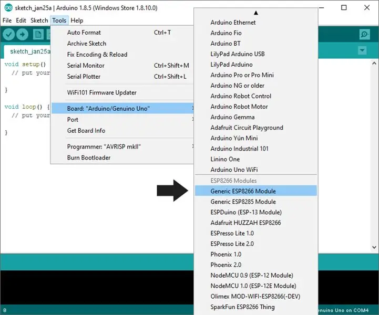Click the Upload arrow toolbar icon
This screenshot has width=379, height=315.
coord(22,34)
